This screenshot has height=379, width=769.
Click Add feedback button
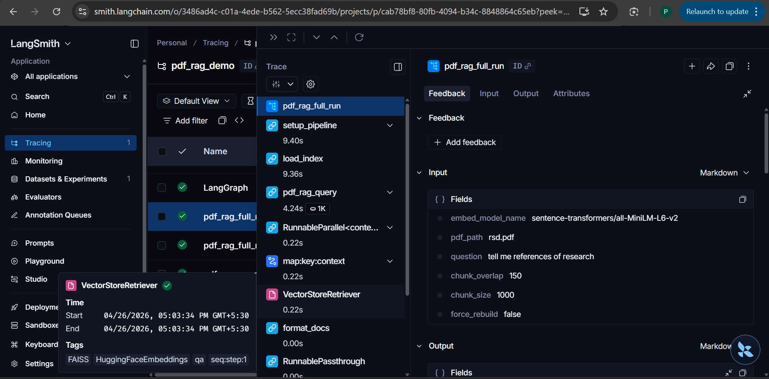[x=464, y=142]
